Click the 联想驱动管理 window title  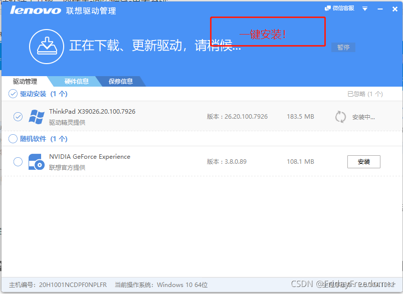(x=91, y=11)
